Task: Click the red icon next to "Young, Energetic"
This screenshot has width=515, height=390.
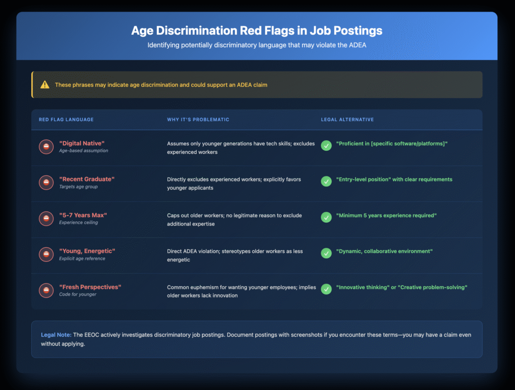Action: [46, 254]
